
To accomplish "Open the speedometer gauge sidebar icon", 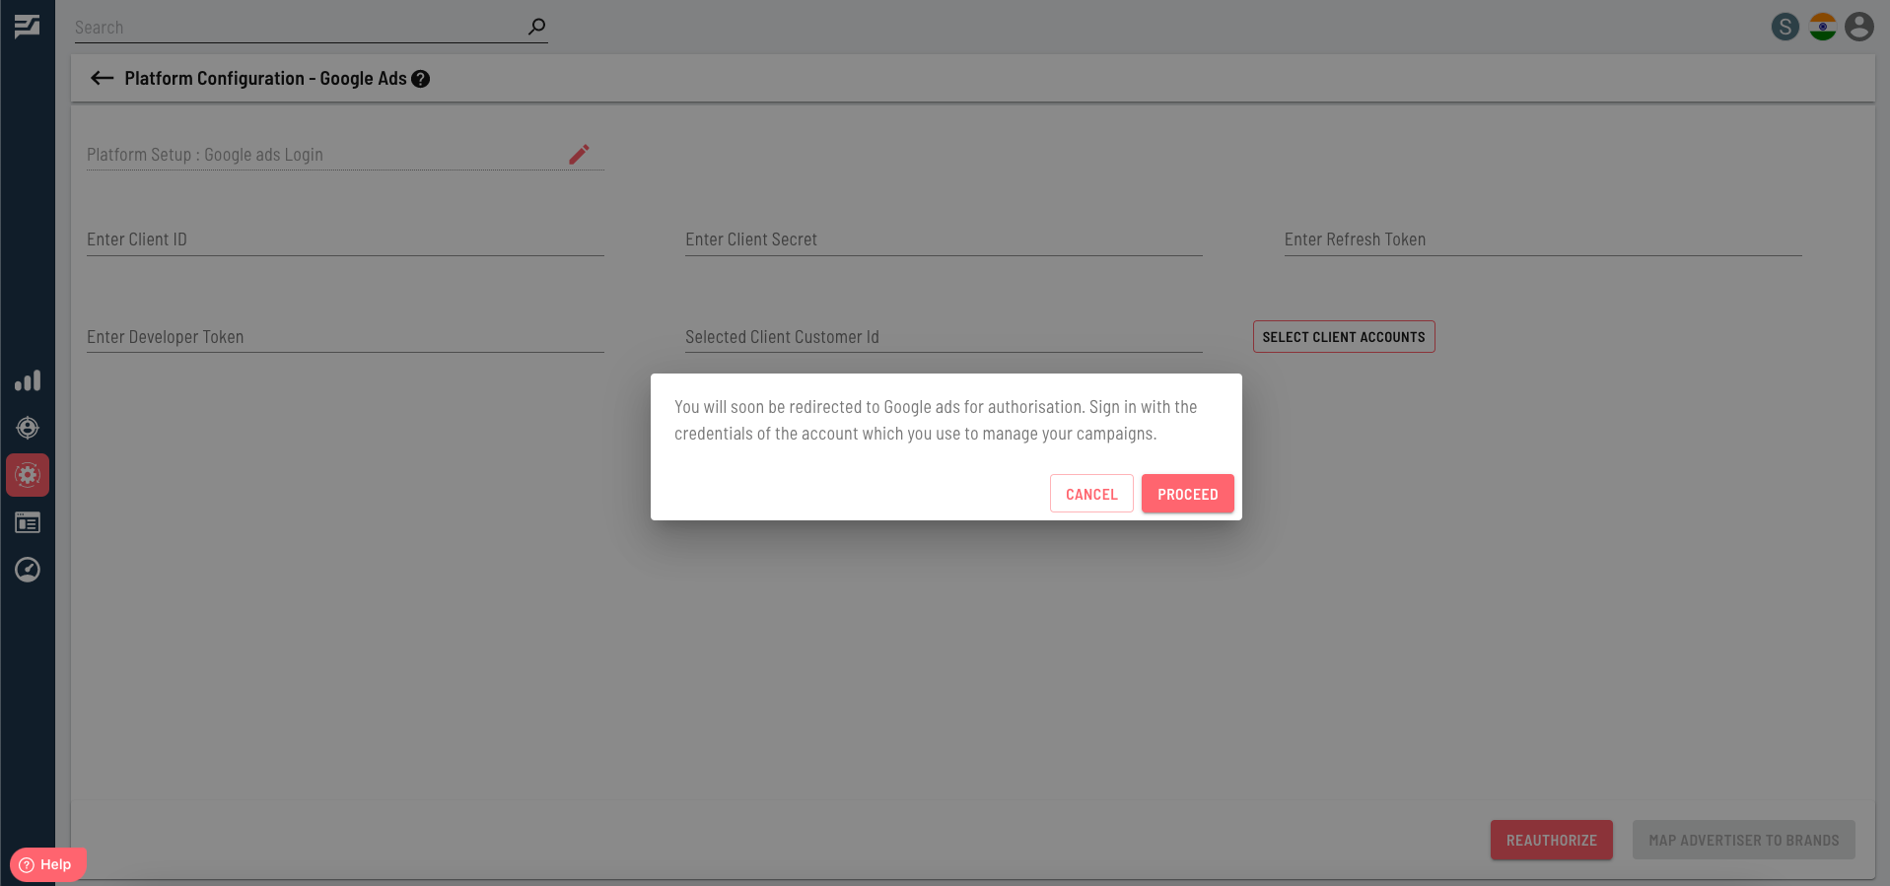I will (28, 570).
